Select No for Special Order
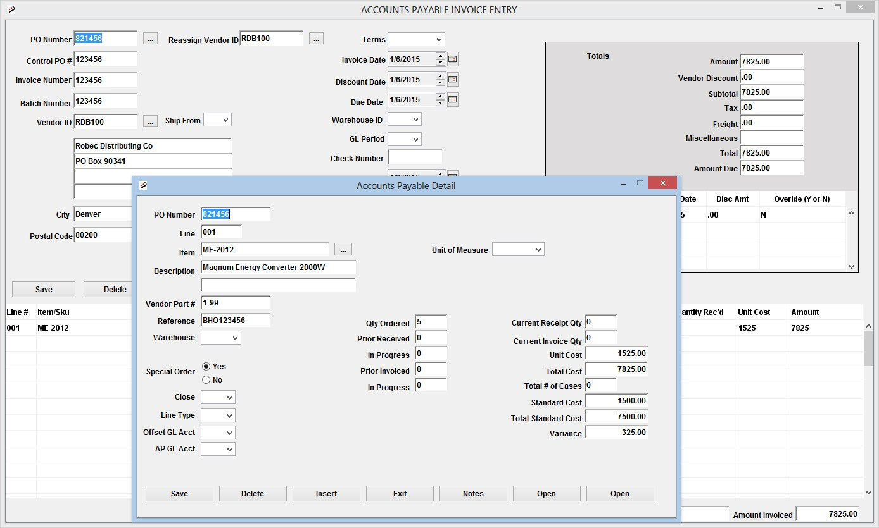Screen dimensions: 879x528 click(x=206, y=379)
